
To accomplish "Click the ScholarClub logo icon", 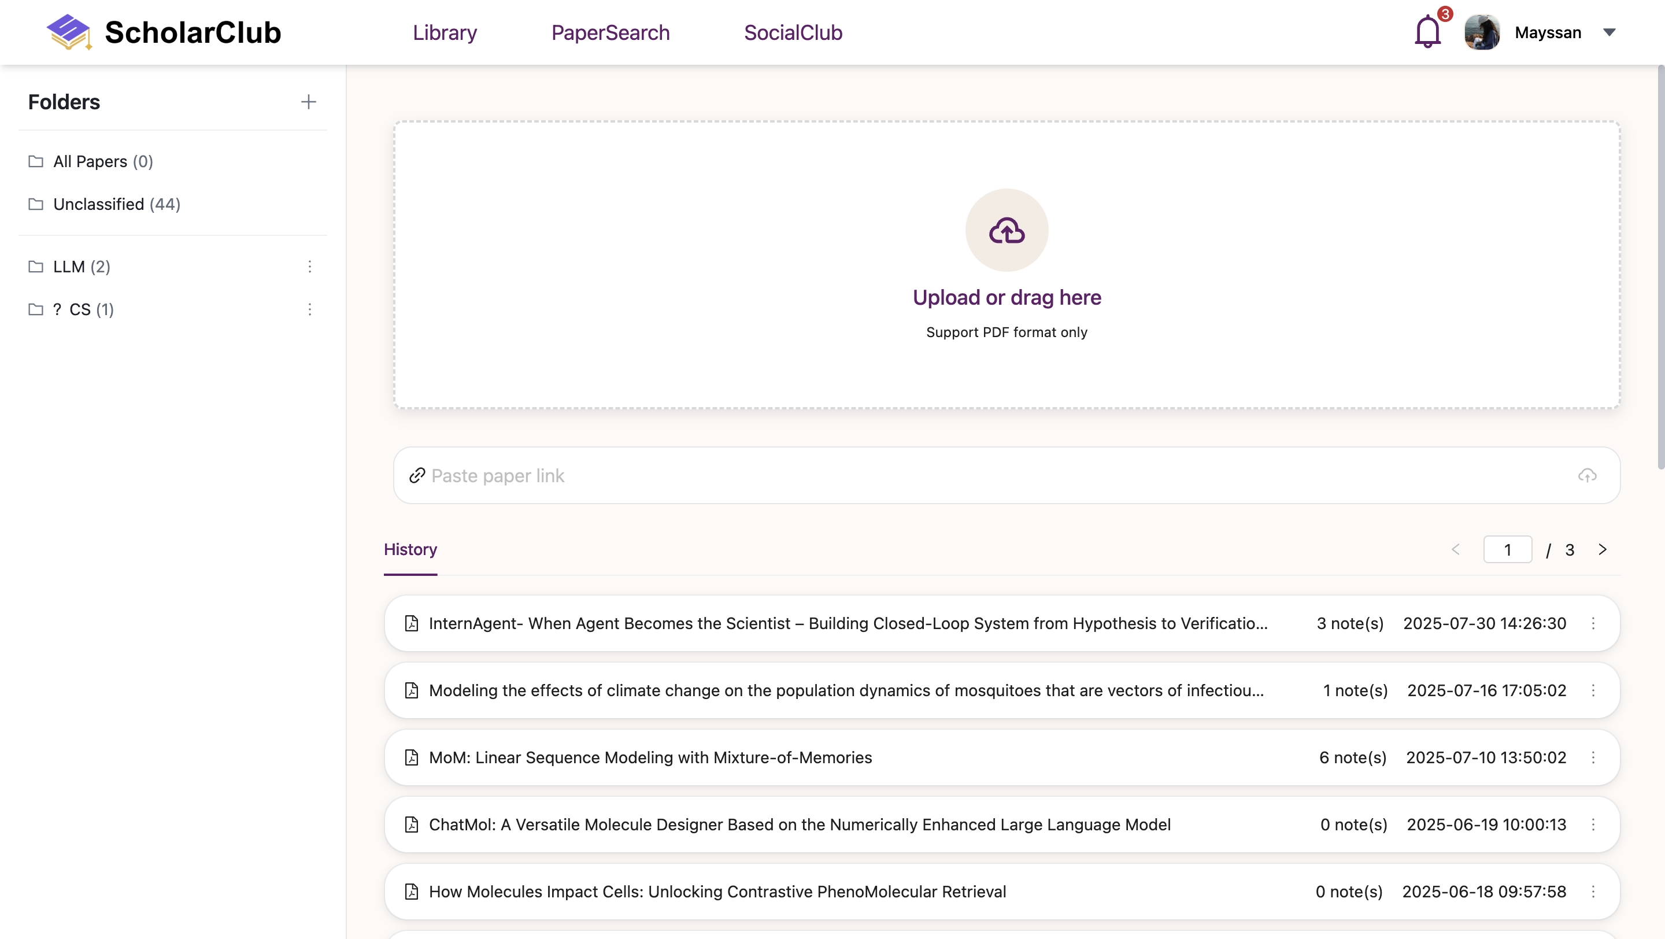I will click(69, 32).
